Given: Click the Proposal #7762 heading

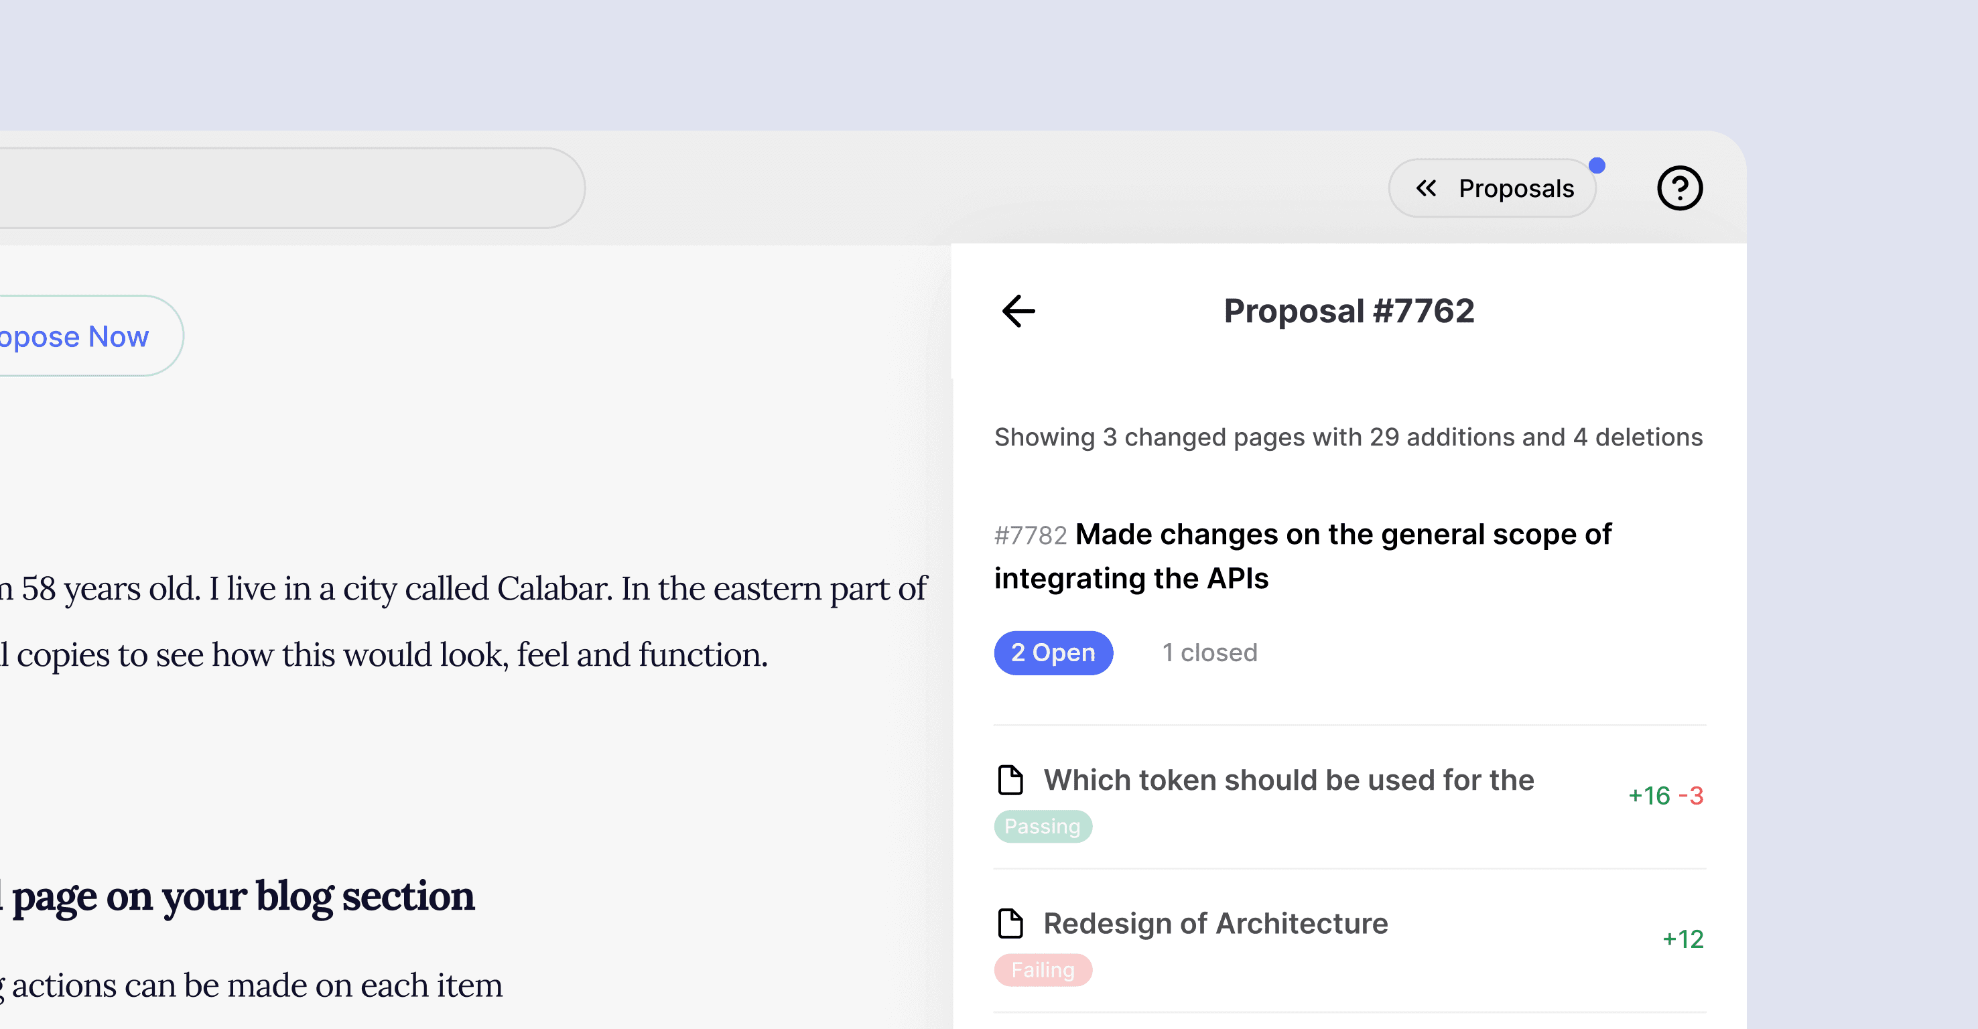Looking at the screenshot, I should 1348,311.
